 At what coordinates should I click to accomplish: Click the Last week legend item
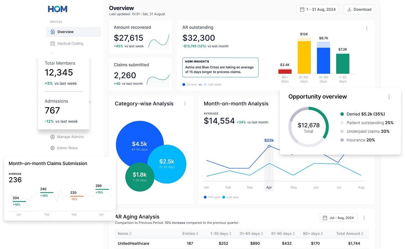pos(213,85)
